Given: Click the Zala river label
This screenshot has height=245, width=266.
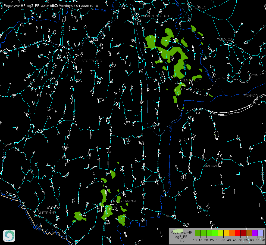Looking at the screenshot, I should point(170,128).
